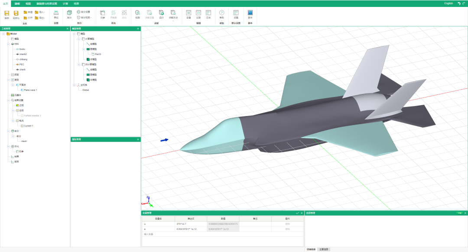Viewport: 468px width, 252px height.
Task: Switch language to English
Action: (x=448, y=3)
